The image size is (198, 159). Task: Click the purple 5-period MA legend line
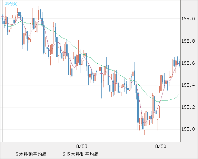tap(9, 154)
